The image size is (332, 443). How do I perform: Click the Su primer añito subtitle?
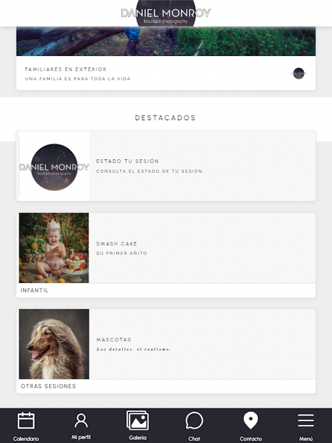click(x=122, y=253)
